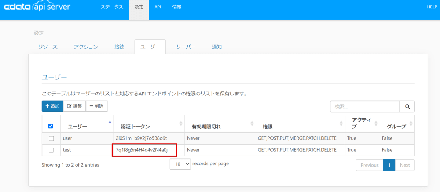Viewport: 440px width, 192px height.
Task: Sort by ユーザー column arrow
Action: tap(110, 122)
